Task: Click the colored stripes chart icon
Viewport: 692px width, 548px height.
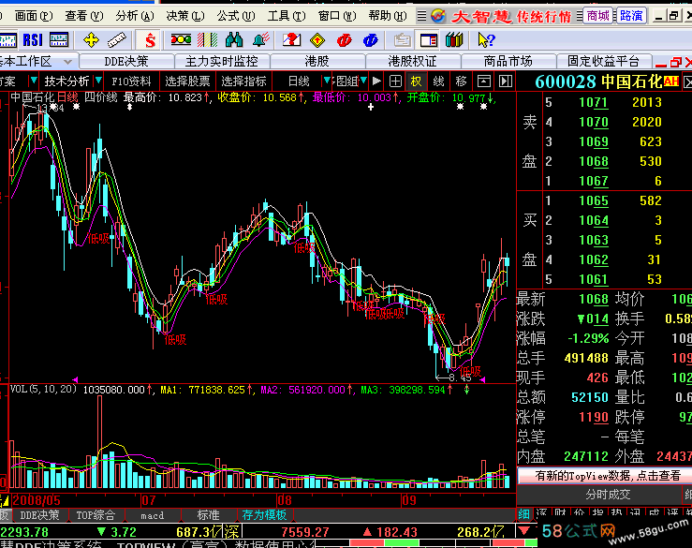Action: pos(208,40)
